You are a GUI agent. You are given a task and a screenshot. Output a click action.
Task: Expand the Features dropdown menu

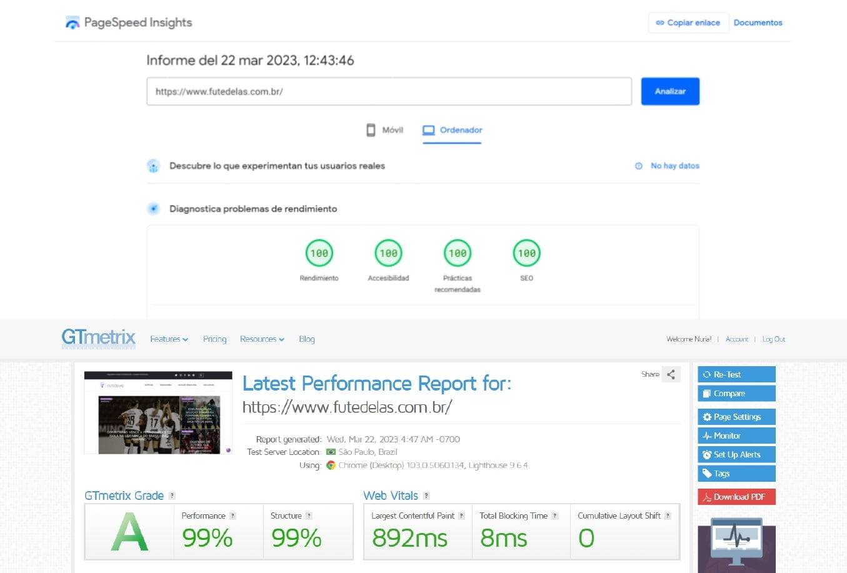click(169, 339)
